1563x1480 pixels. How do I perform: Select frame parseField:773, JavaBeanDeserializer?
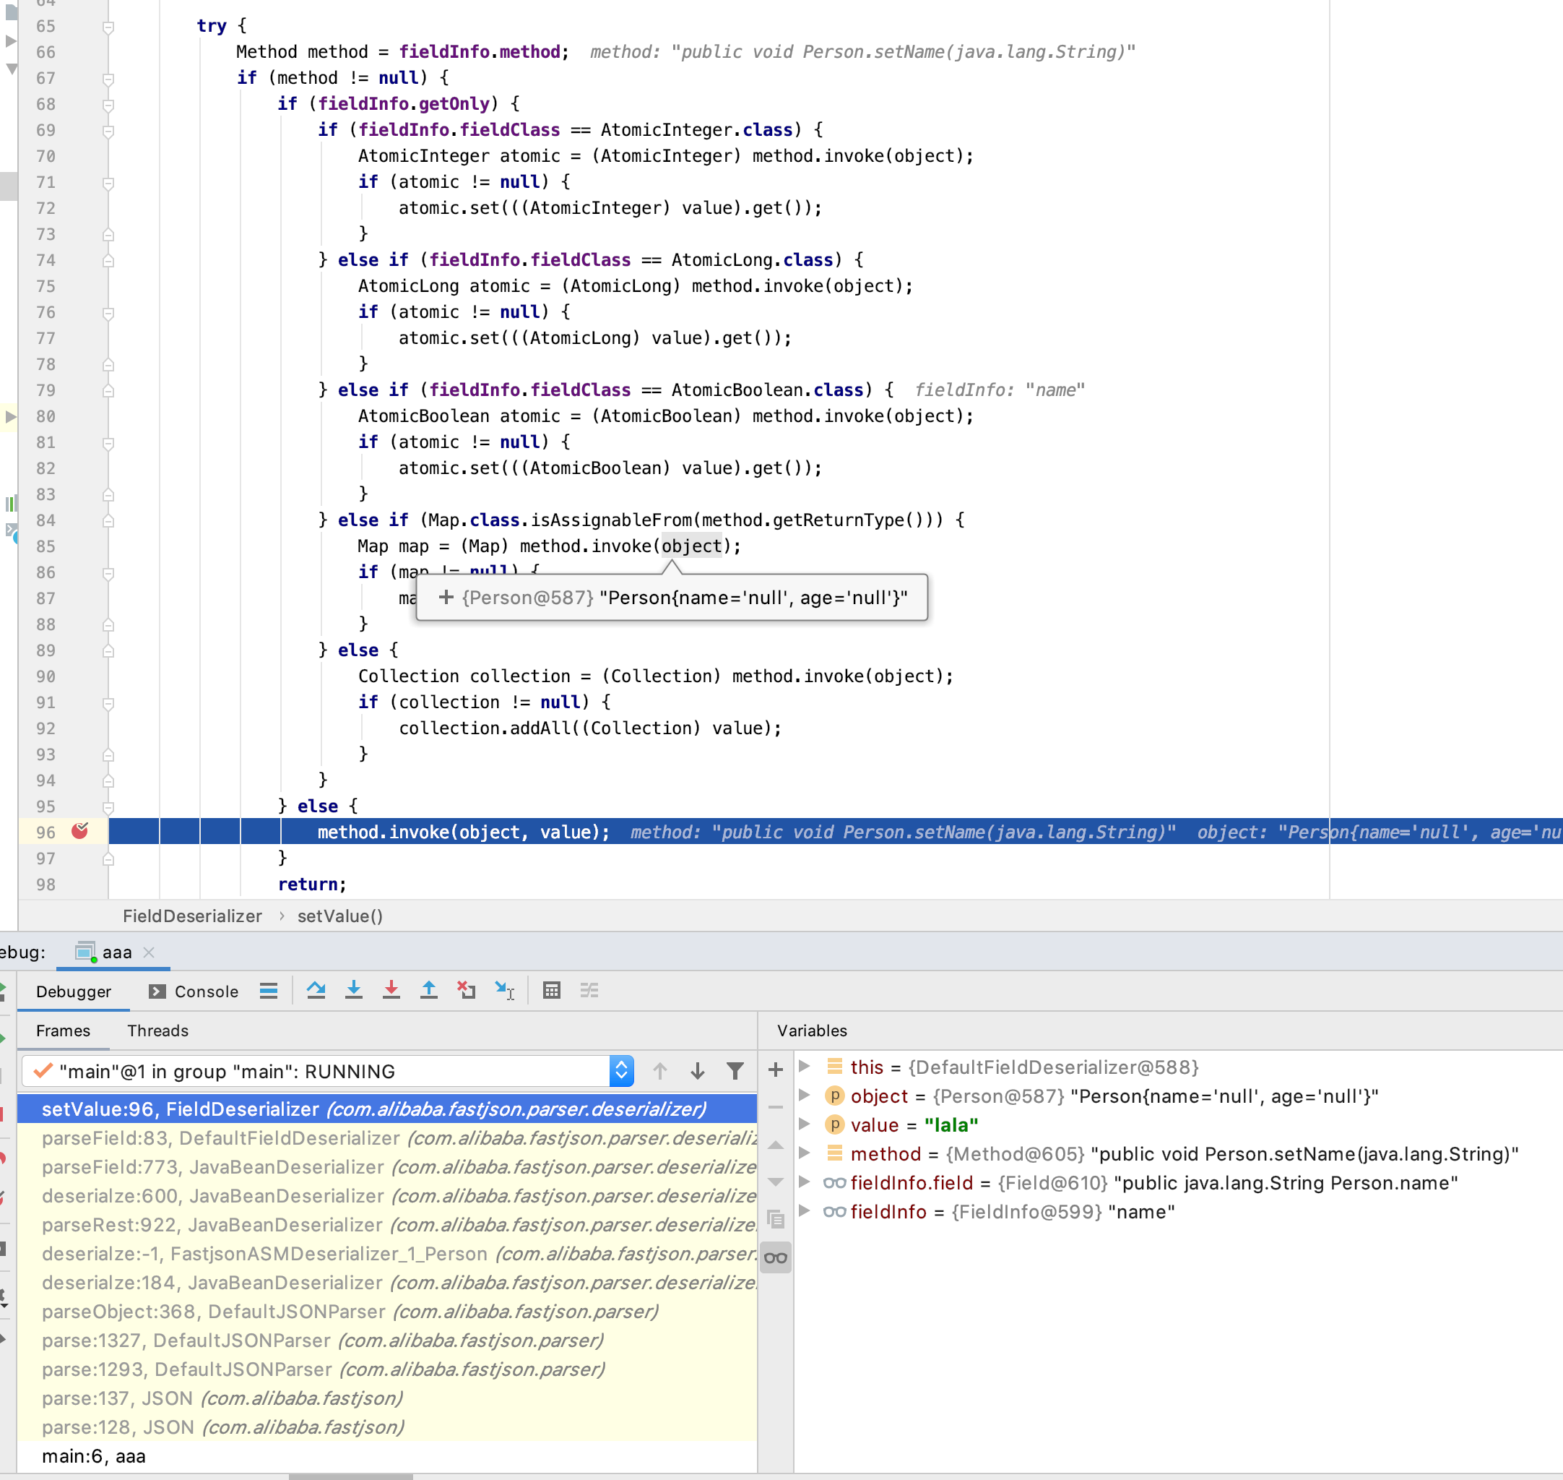387,1166
